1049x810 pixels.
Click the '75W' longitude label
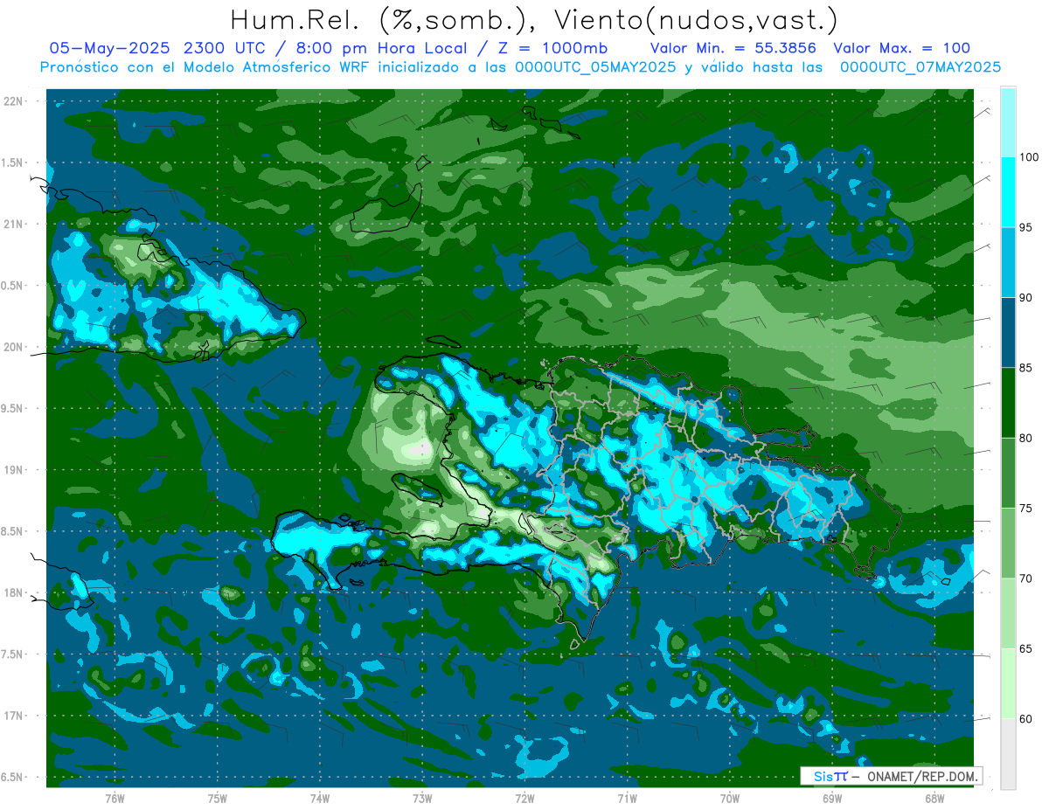click(218, 798)
